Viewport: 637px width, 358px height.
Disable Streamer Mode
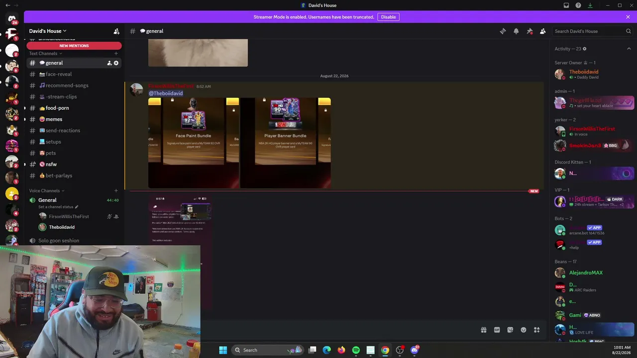coord(388,17)
